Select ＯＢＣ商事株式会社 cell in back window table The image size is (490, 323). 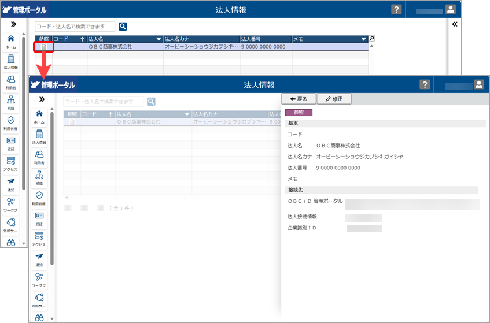click(126, 47)
